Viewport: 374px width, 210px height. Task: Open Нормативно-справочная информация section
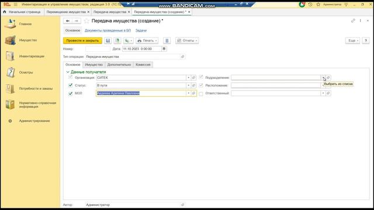pos(37,104)
